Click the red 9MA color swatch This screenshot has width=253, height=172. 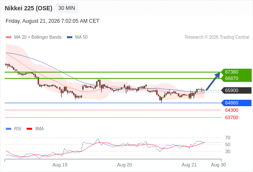(x=29, y=129)
